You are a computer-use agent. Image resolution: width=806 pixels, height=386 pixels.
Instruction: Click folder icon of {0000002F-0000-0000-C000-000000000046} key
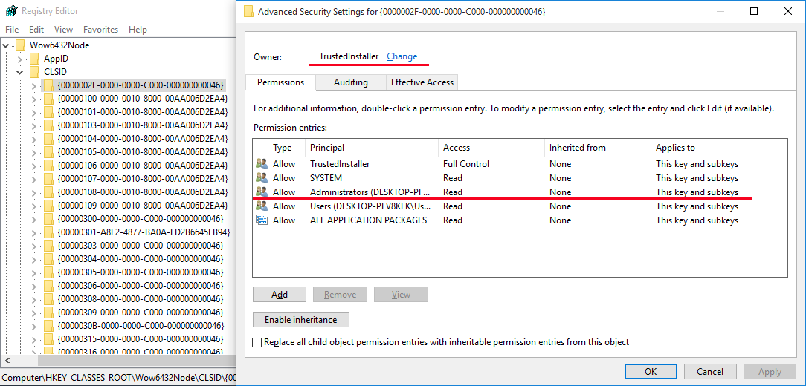point(48,85)
